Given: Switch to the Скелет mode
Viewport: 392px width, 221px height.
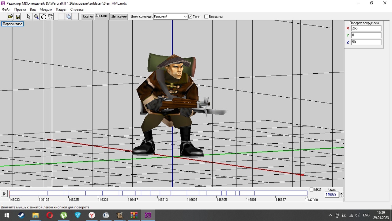Looking at the screenshot, I should 88,17.
